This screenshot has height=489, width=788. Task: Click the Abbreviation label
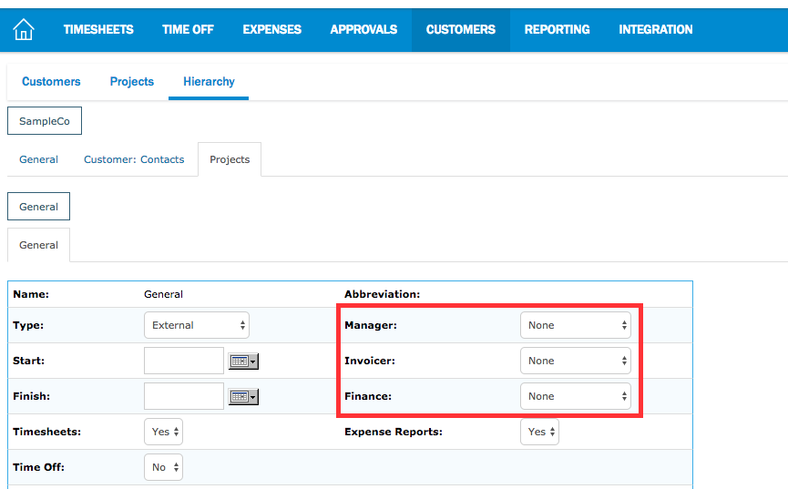point(382,294)
